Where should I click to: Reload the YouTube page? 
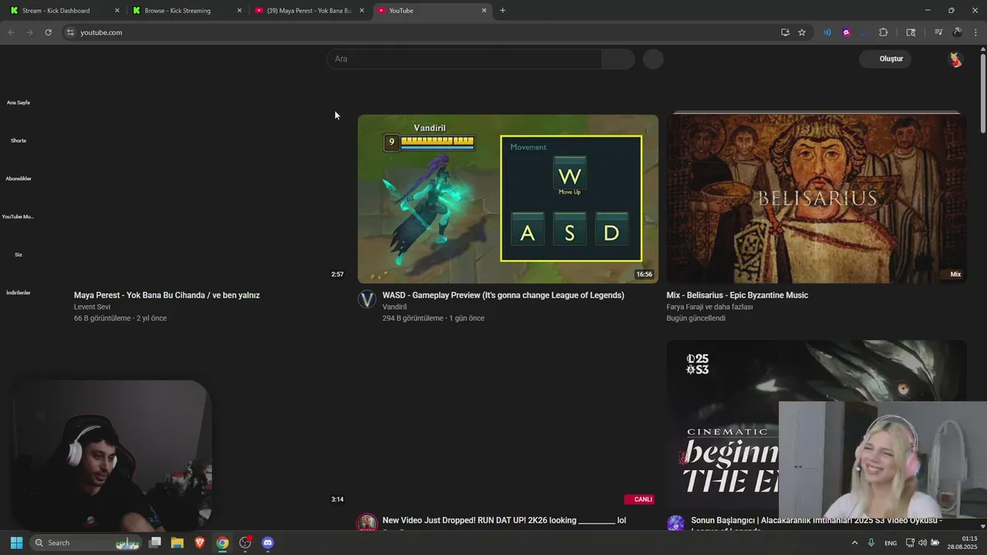click(48, 32)
